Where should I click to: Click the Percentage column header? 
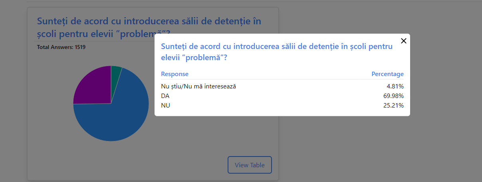click(387, 74)
